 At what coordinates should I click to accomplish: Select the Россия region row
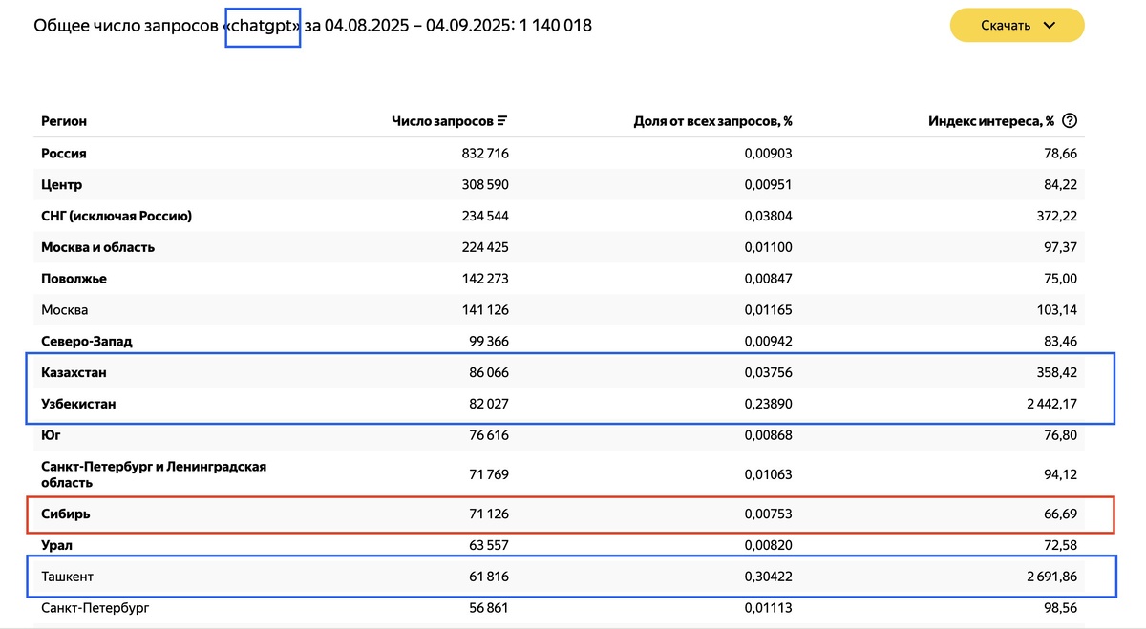coord(559,153)
